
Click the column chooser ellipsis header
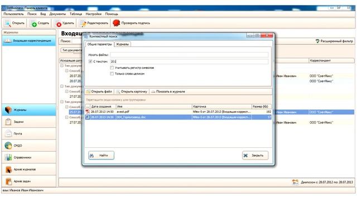pyautogui.click(x=88, y=106)
